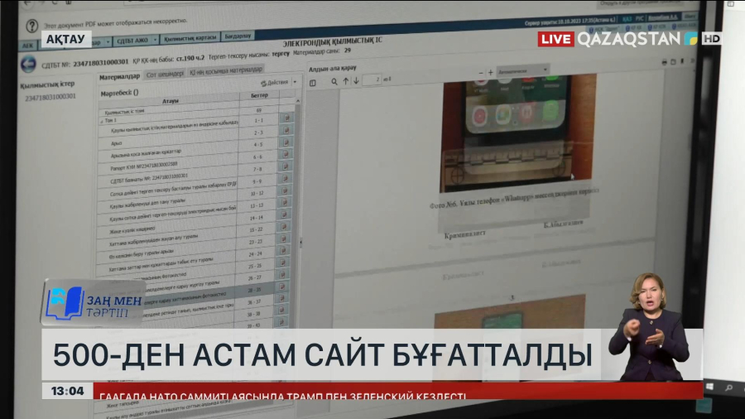This screenshot has height=419, width=745.
Task: Click the materials list scrollbar up arrow
Action: (298, 101)
